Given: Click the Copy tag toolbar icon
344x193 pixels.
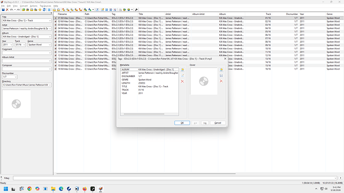Looking at the screenshot, I should tap(54, 9).
